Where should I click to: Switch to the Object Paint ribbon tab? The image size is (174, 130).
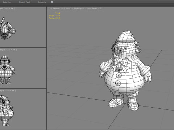[x=25, y=2]
